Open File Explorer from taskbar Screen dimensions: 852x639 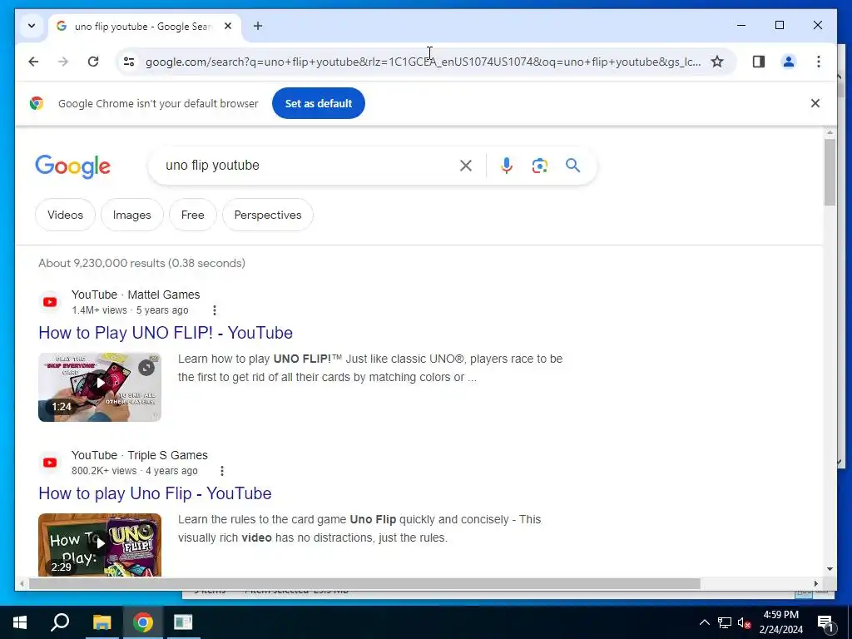[102, 622]
